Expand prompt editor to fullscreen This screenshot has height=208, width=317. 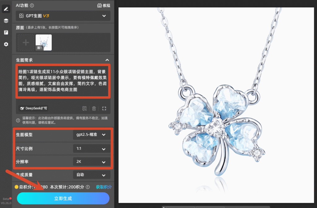click(104, 109)
